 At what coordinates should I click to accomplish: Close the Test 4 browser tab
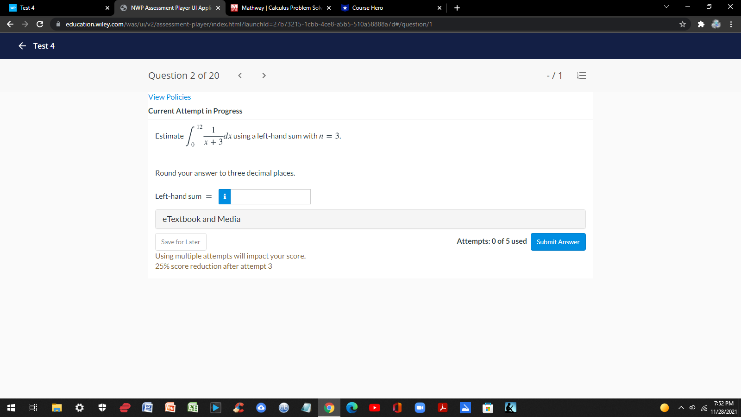click(x=107, y=8)
